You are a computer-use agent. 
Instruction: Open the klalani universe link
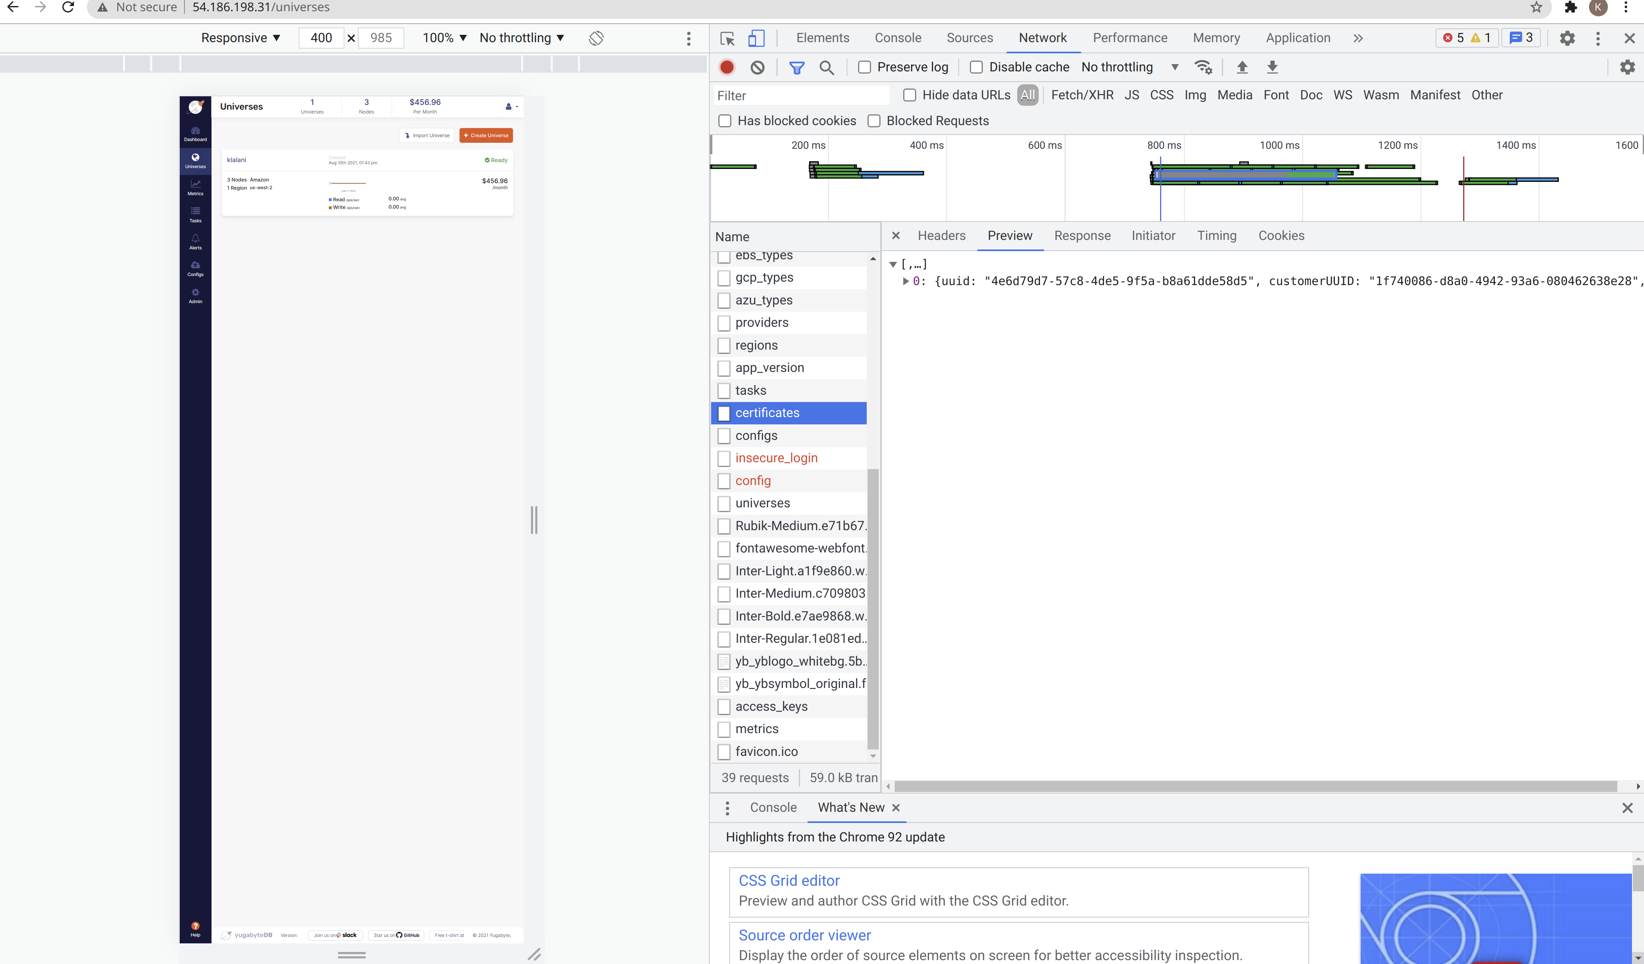point(236,160)
